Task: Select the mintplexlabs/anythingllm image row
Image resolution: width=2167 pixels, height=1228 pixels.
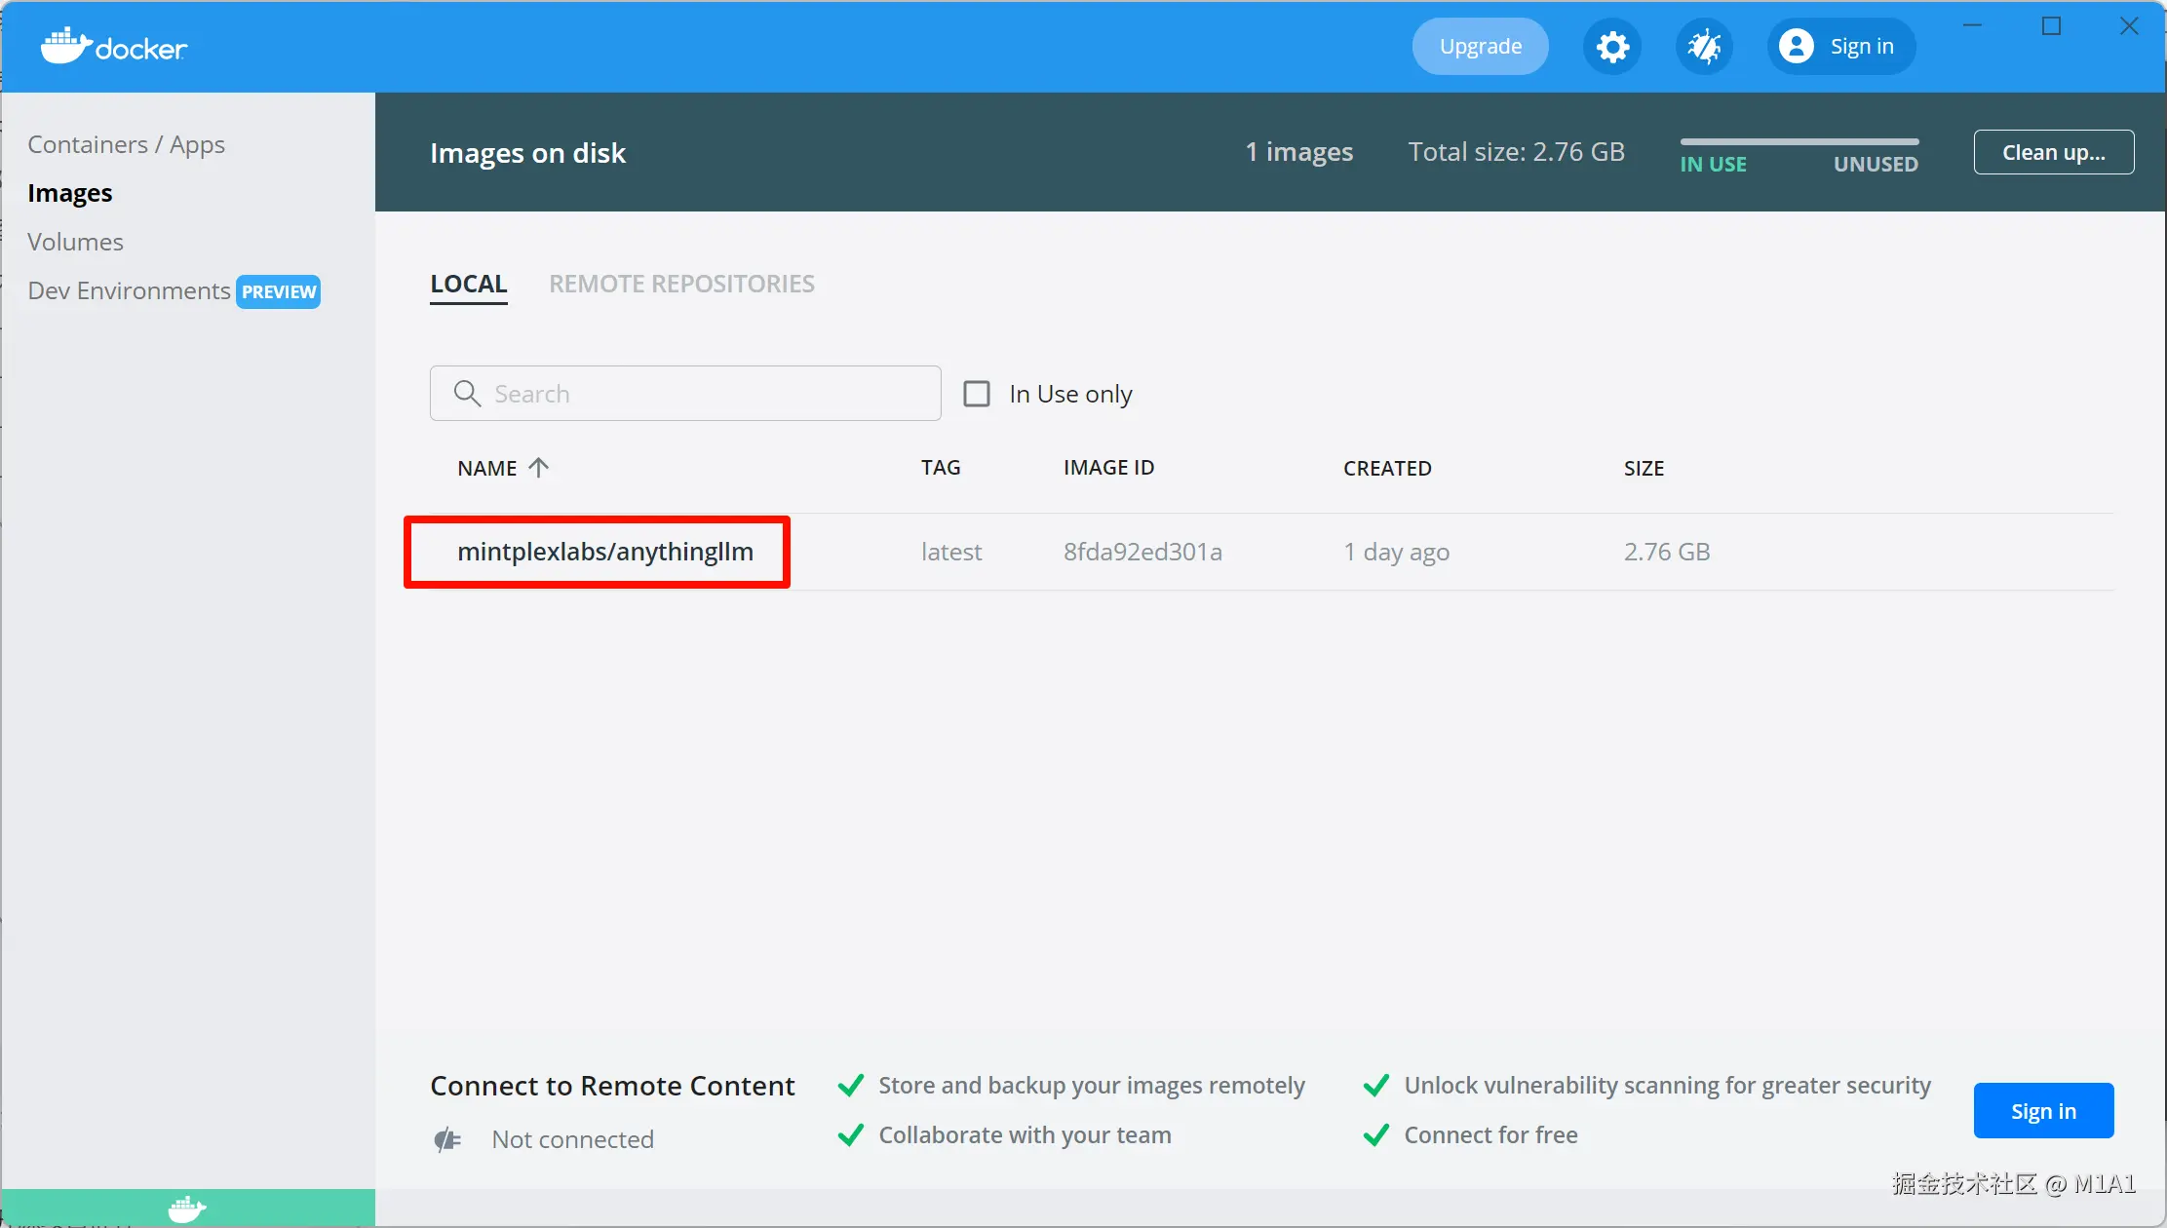Action: (x=604, y=552)
